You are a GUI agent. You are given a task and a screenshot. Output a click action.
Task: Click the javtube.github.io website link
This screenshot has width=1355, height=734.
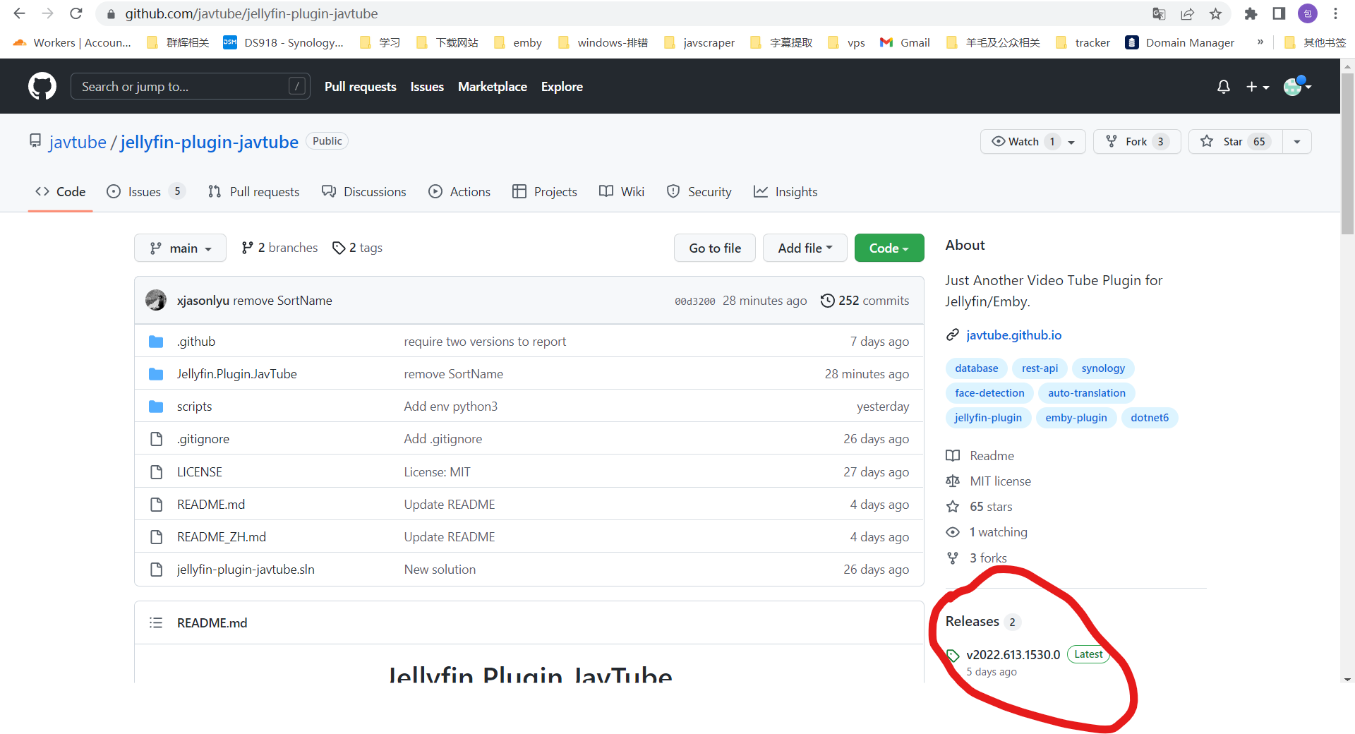(x=1013, y=335)
